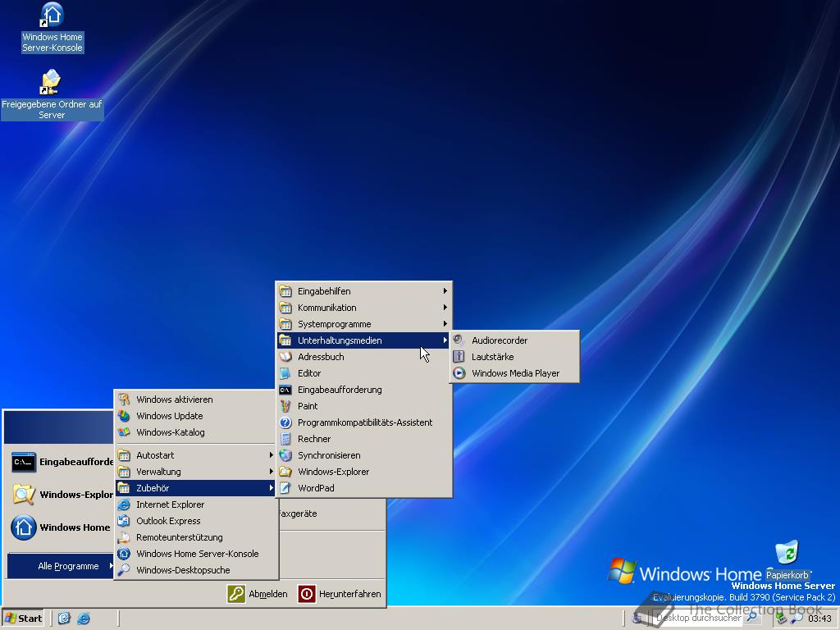Select the Audiorecorder menu entry text
This screenshot has height=630, width=840.
pos(500,340)
